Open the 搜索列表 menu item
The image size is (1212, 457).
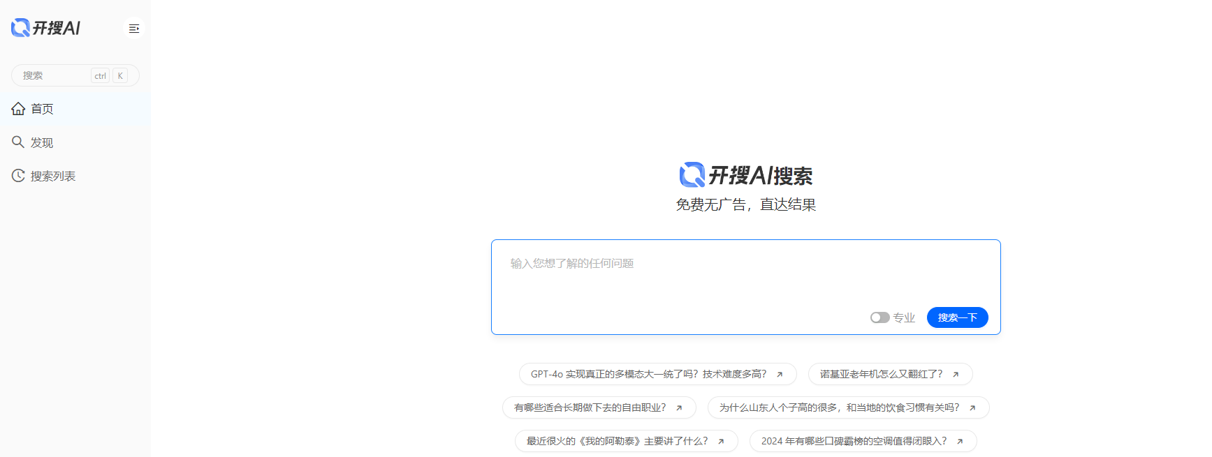tap(75, 176)
